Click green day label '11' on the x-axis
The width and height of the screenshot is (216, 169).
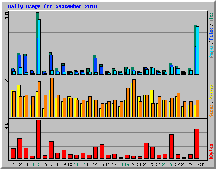tap(76, 164)
